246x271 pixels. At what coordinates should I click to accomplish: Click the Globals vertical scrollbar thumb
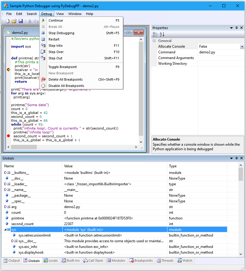point(241,174)
